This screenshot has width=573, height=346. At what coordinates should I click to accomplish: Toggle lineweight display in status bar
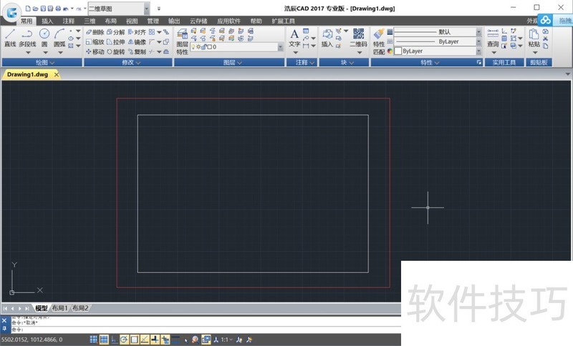click(175, 340)
